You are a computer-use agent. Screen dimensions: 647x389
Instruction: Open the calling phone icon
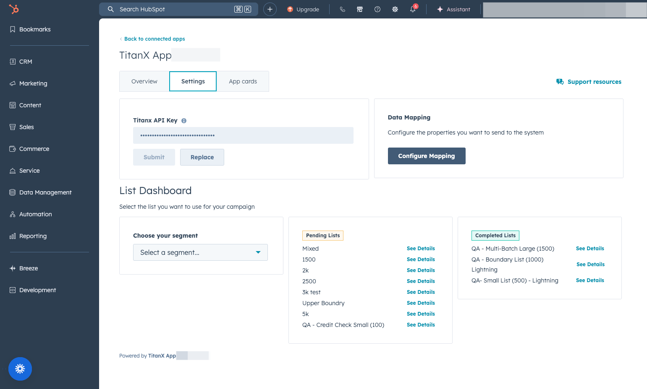click(x=343, y=9)
